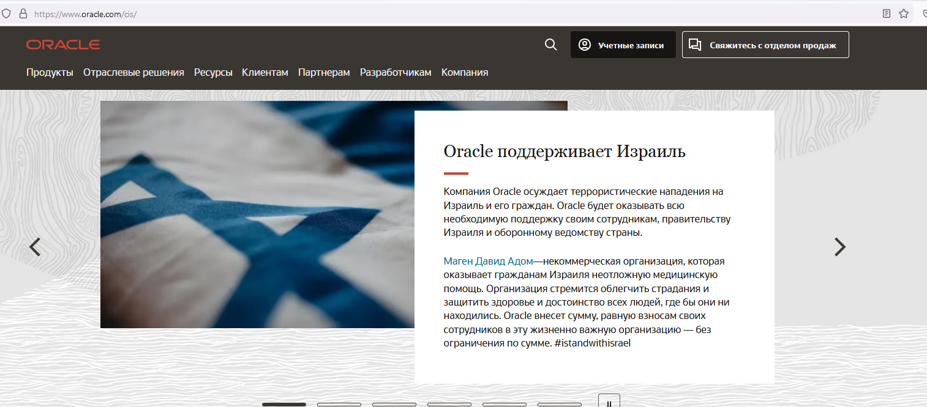927x407 pixels.
Task: Click the padlock site security icon
Action: (x=23, y=13)
